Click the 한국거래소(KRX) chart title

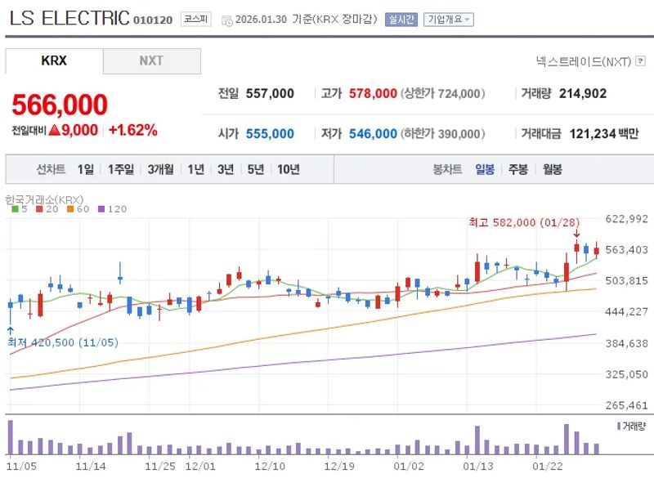click(44, 199)
